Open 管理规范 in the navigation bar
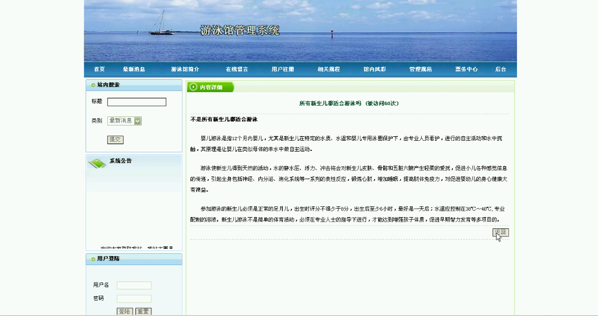The image size is (598, 316). coord(420,69)
